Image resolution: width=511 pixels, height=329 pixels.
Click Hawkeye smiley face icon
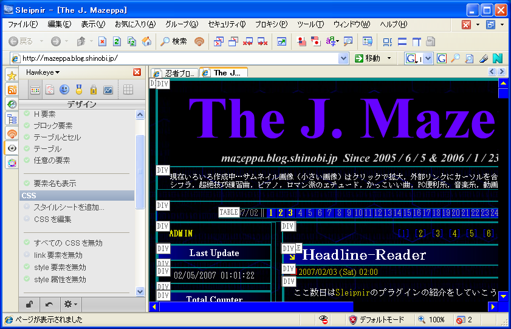[64, 89]
